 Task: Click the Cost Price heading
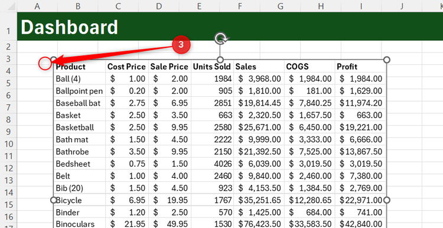(x=126, y=67)
